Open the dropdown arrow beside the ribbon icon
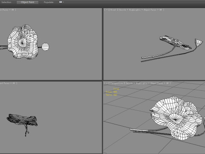Screen dimensions: 205x154 coord(63,2)
